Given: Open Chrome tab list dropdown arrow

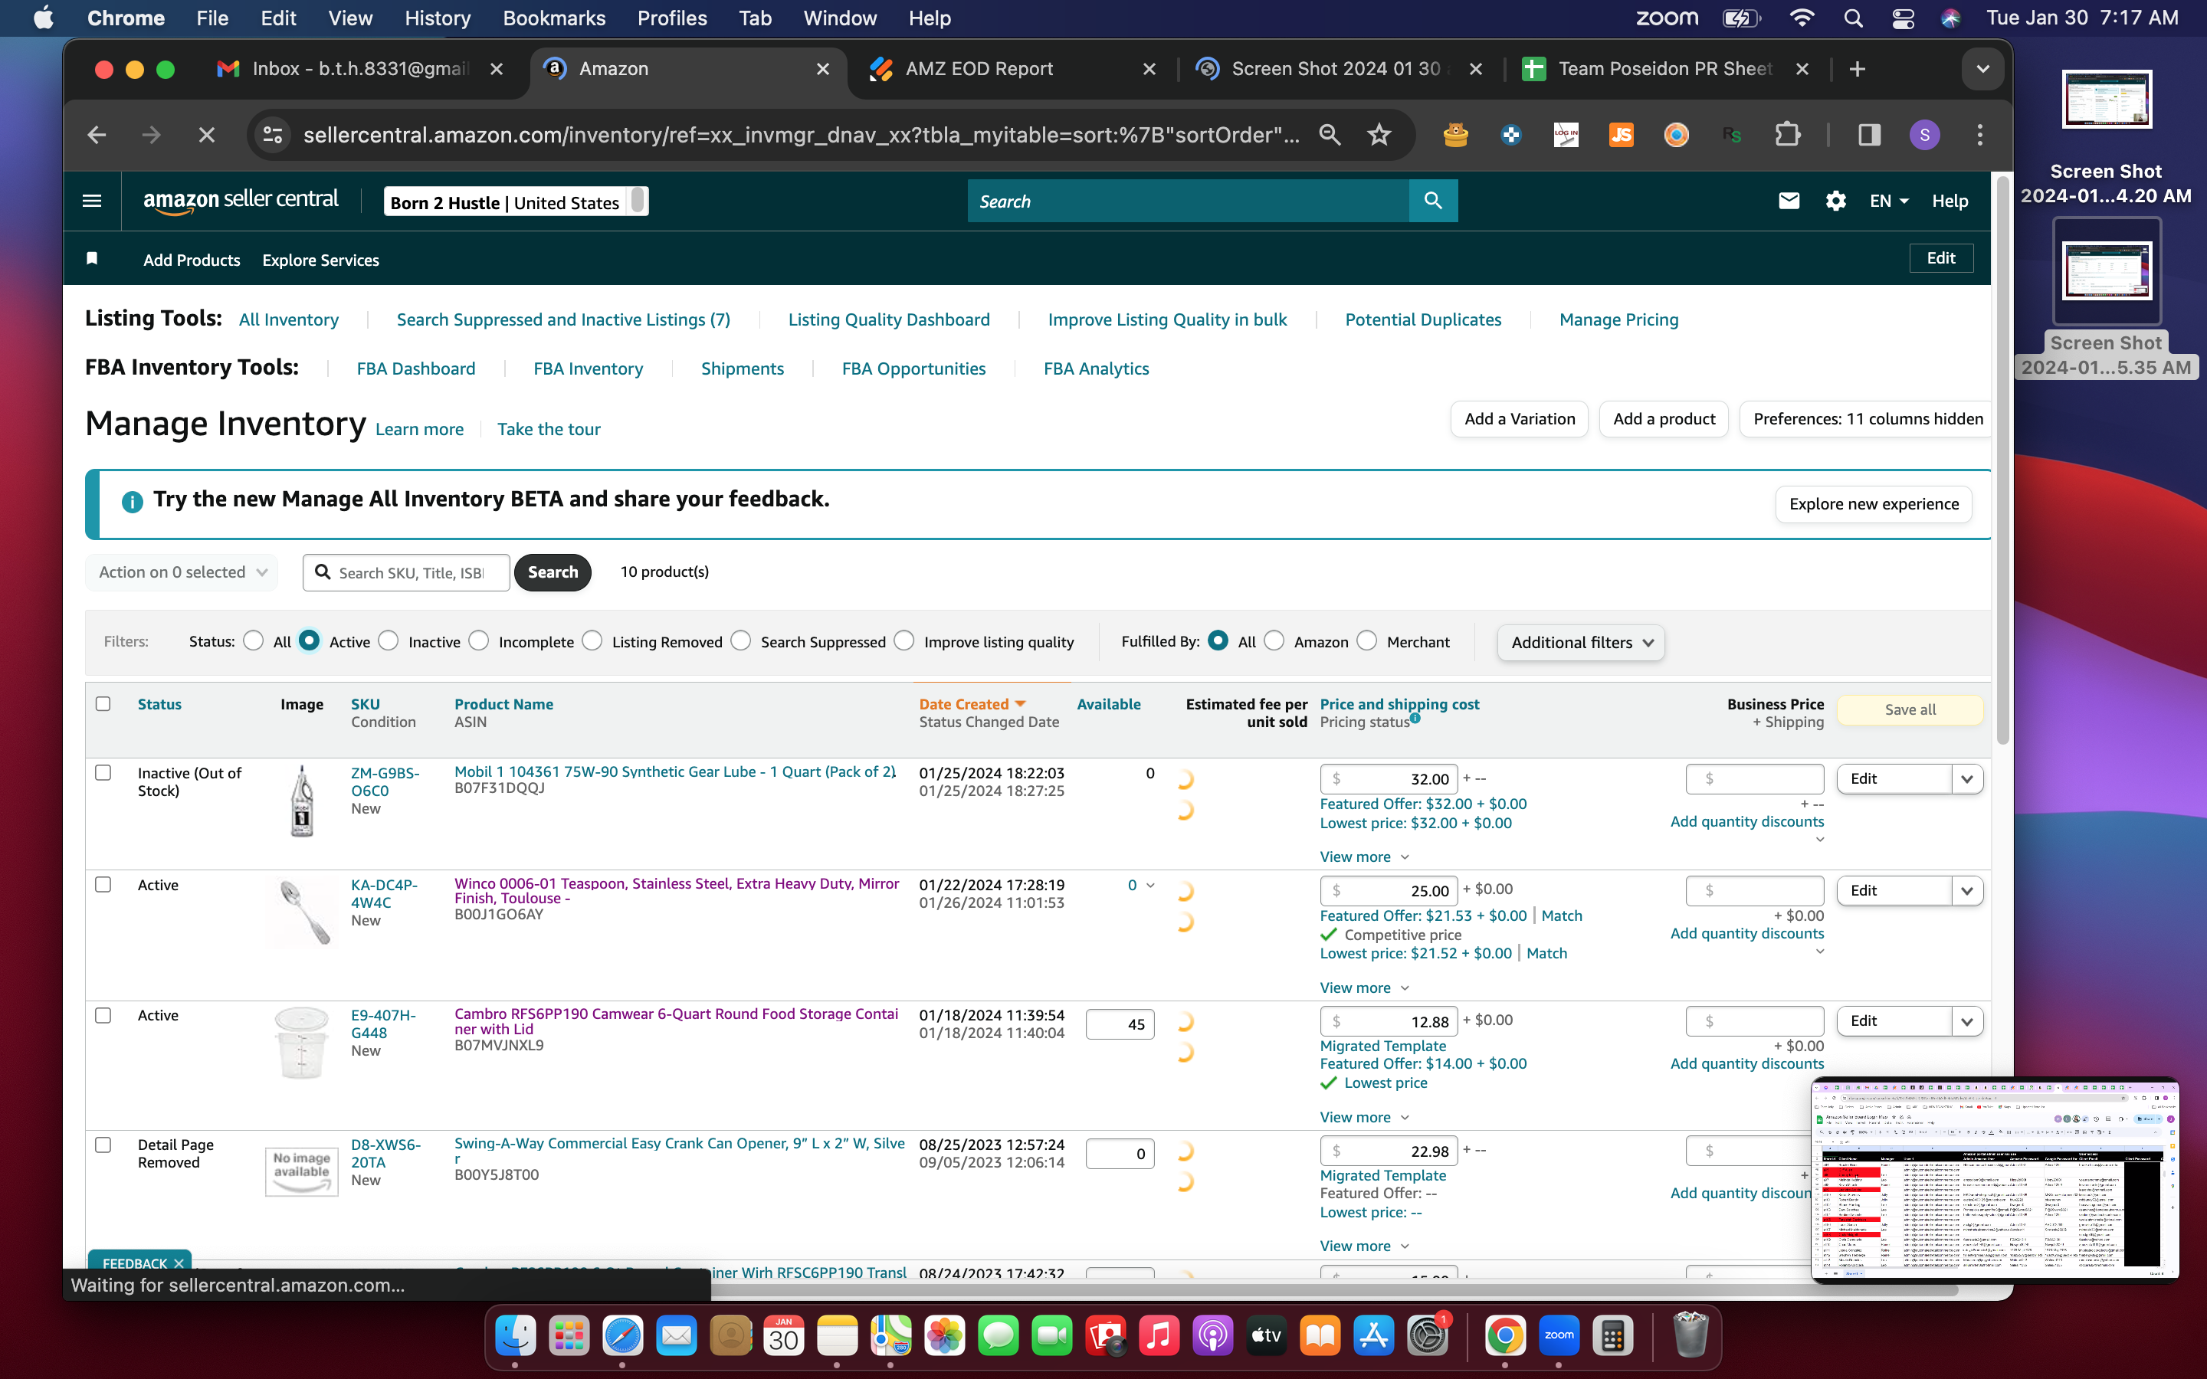Looking at the screenshot, I should coord(1982,69).
